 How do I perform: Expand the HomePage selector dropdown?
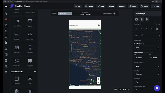[147, 13]
